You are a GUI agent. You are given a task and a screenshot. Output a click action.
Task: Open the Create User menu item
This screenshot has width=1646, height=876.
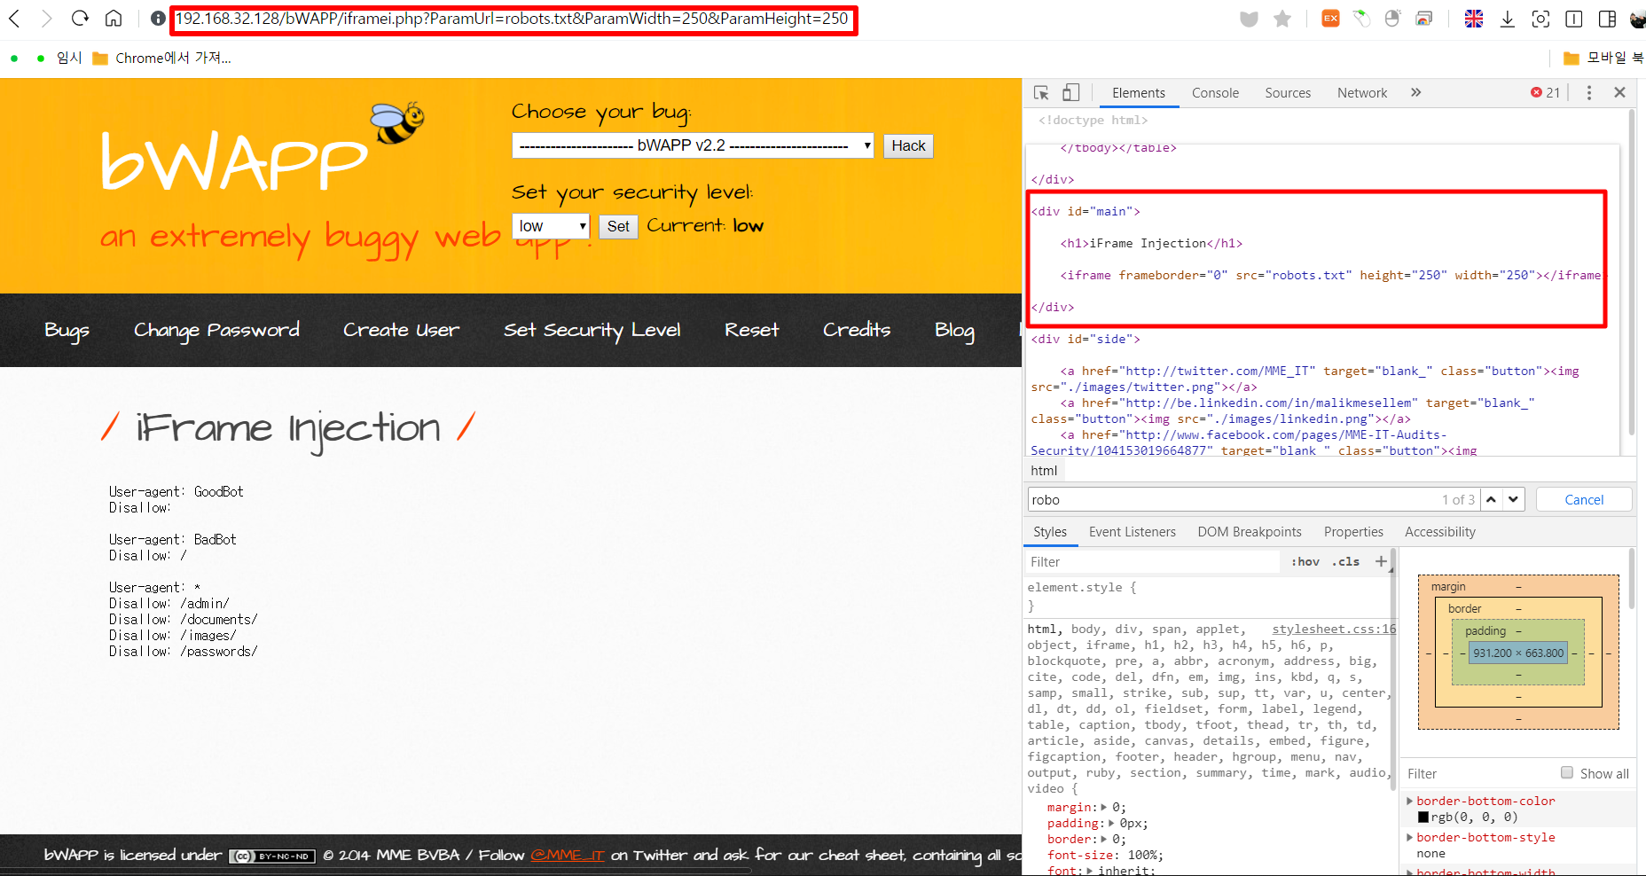[x=401, y=330]
